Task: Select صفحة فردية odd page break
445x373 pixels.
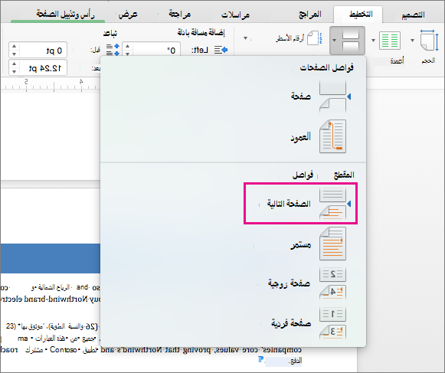Action: tap(309, 323)
